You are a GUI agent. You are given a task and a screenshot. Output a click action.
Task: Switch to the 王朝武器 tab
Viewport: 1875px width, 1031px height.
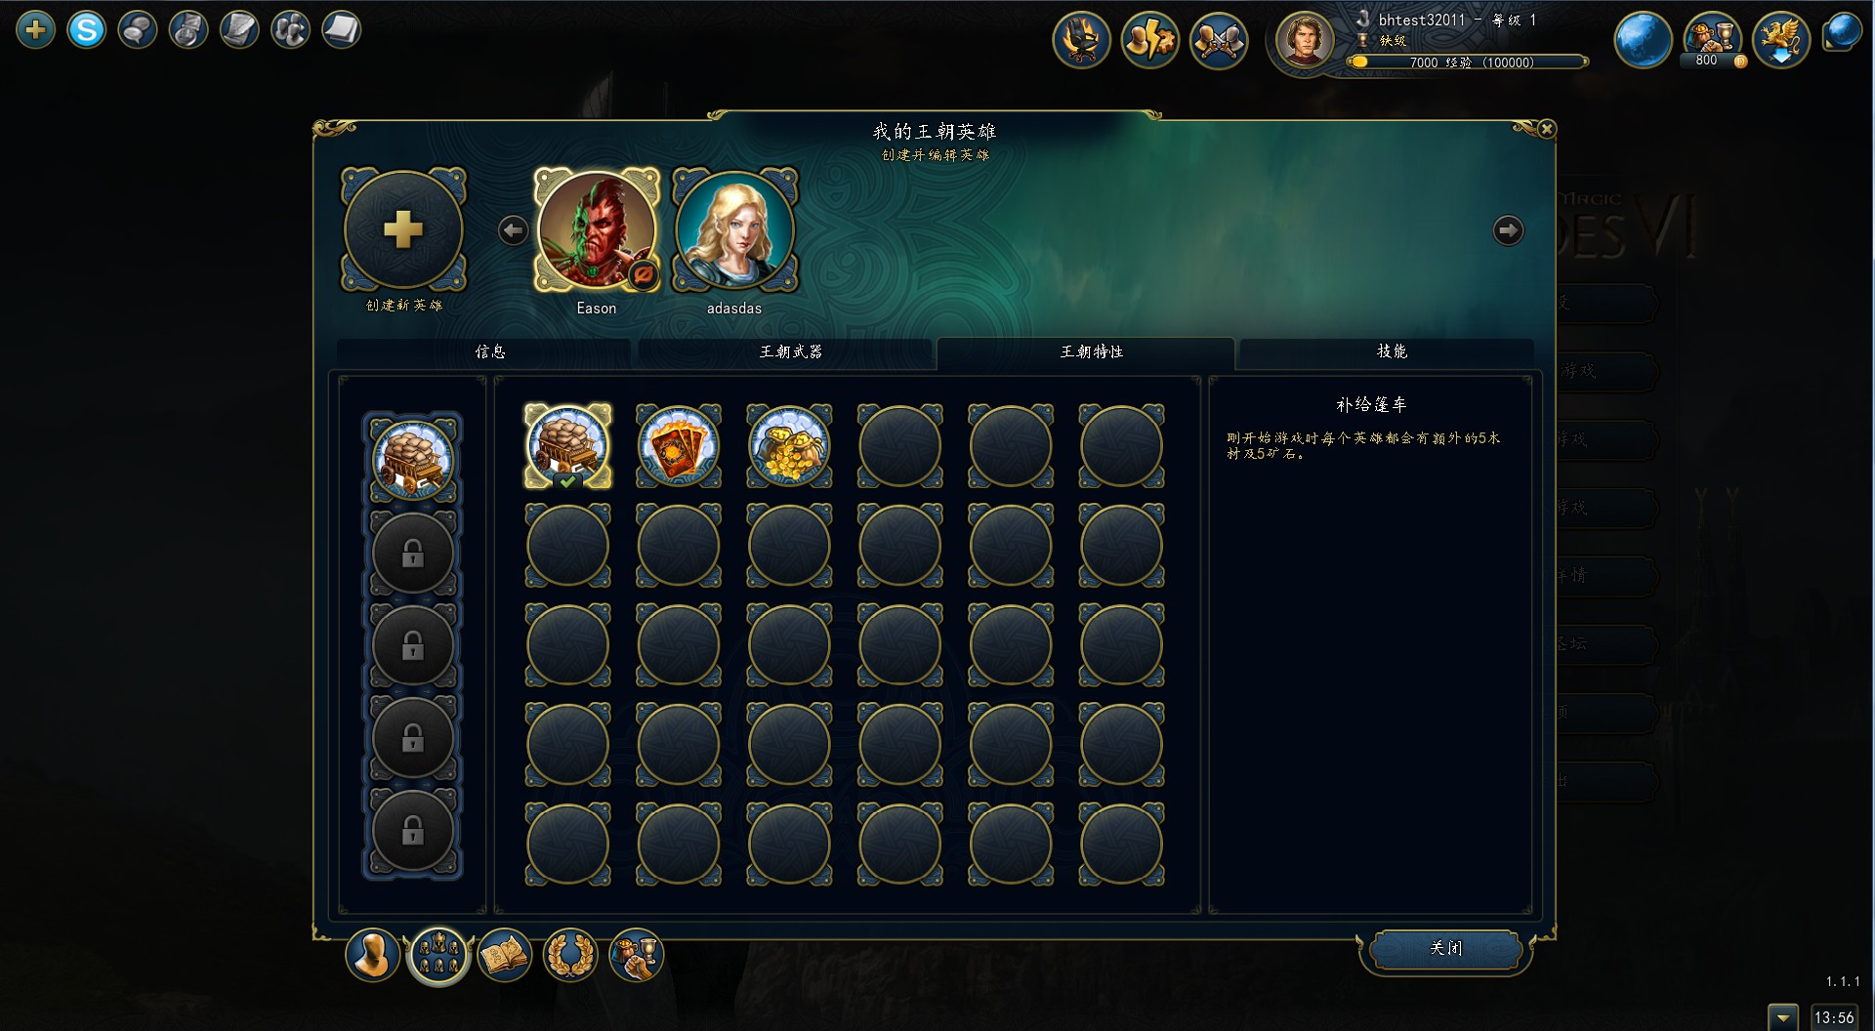click(x=790, y=352)
